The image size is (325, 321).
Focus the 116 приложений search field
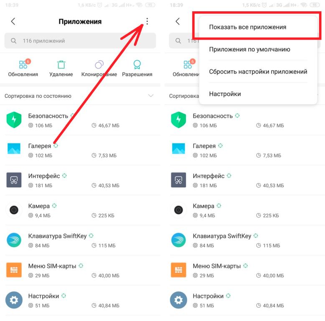click(80, 41)
